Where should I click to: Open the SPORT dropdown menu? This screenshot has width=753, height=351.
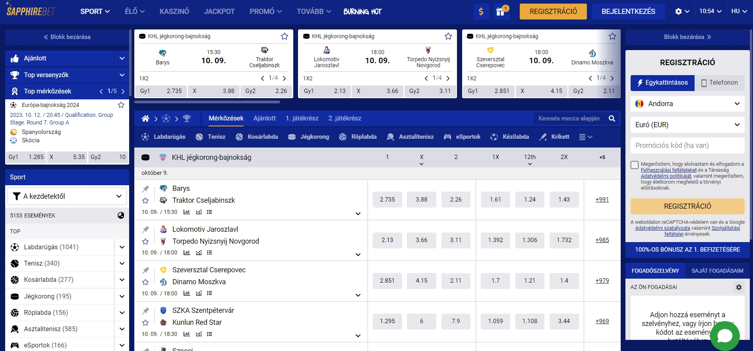coord(95,12)
